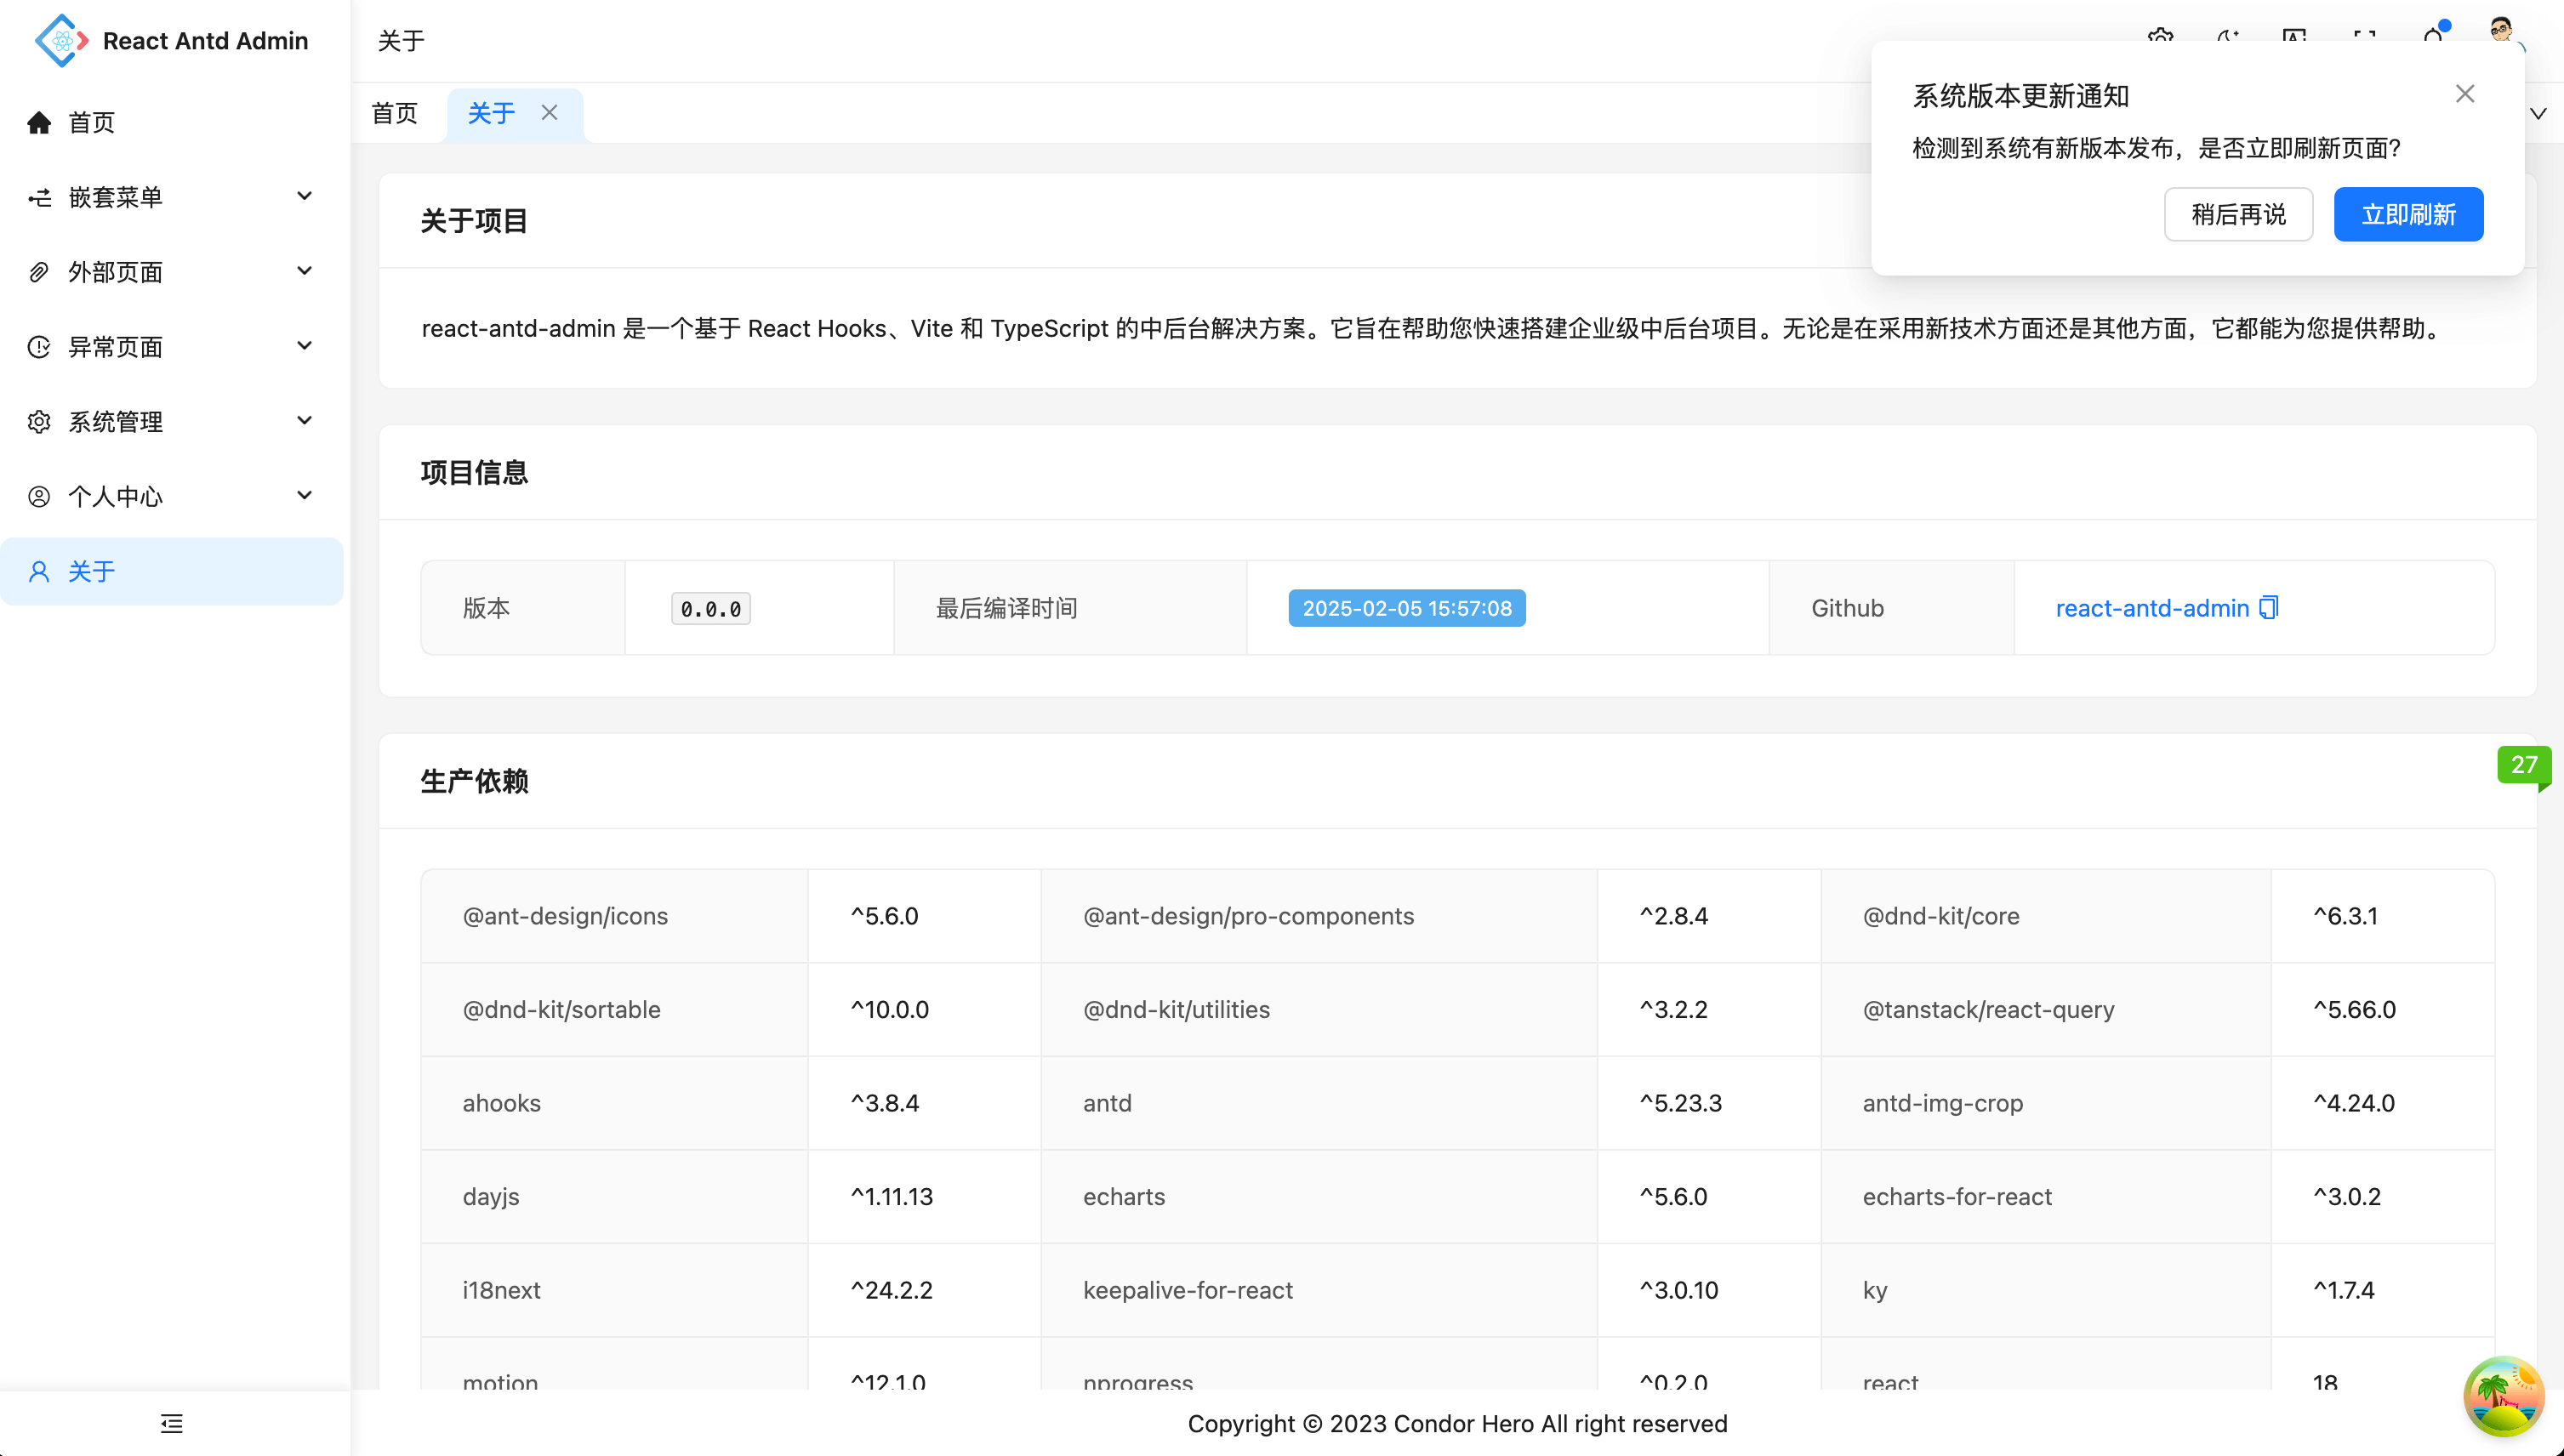The width and height of the screenshot is (2564, 1456).
Task: Switch to the 首页 tab
Action: pyautogui.click(x=395, y=113)
